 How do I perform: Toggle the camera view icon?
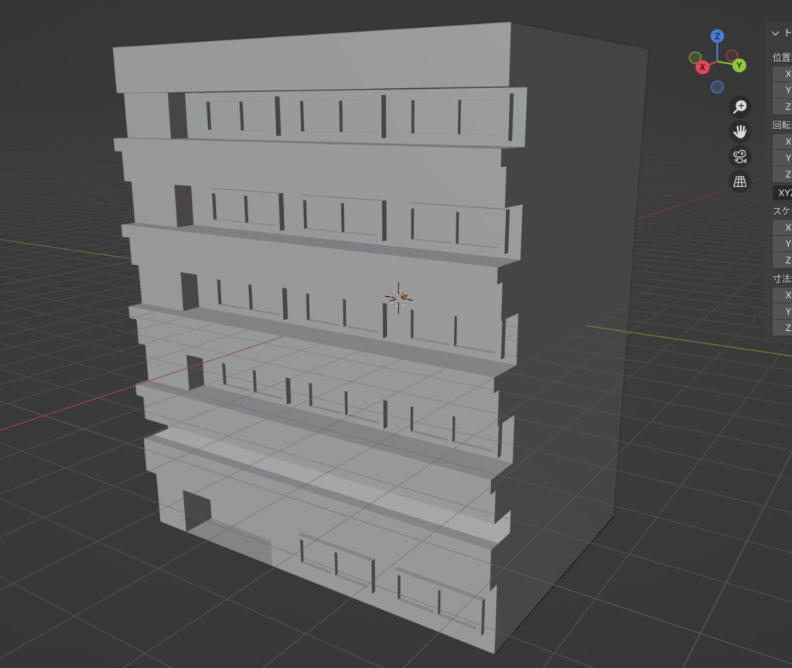pos(740,157)
